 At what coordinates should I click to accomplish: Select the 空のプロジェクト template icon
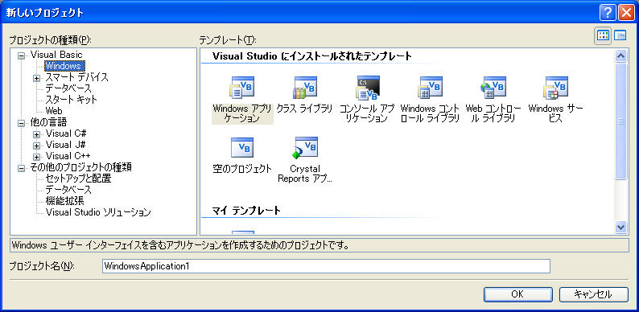point(242,148)
